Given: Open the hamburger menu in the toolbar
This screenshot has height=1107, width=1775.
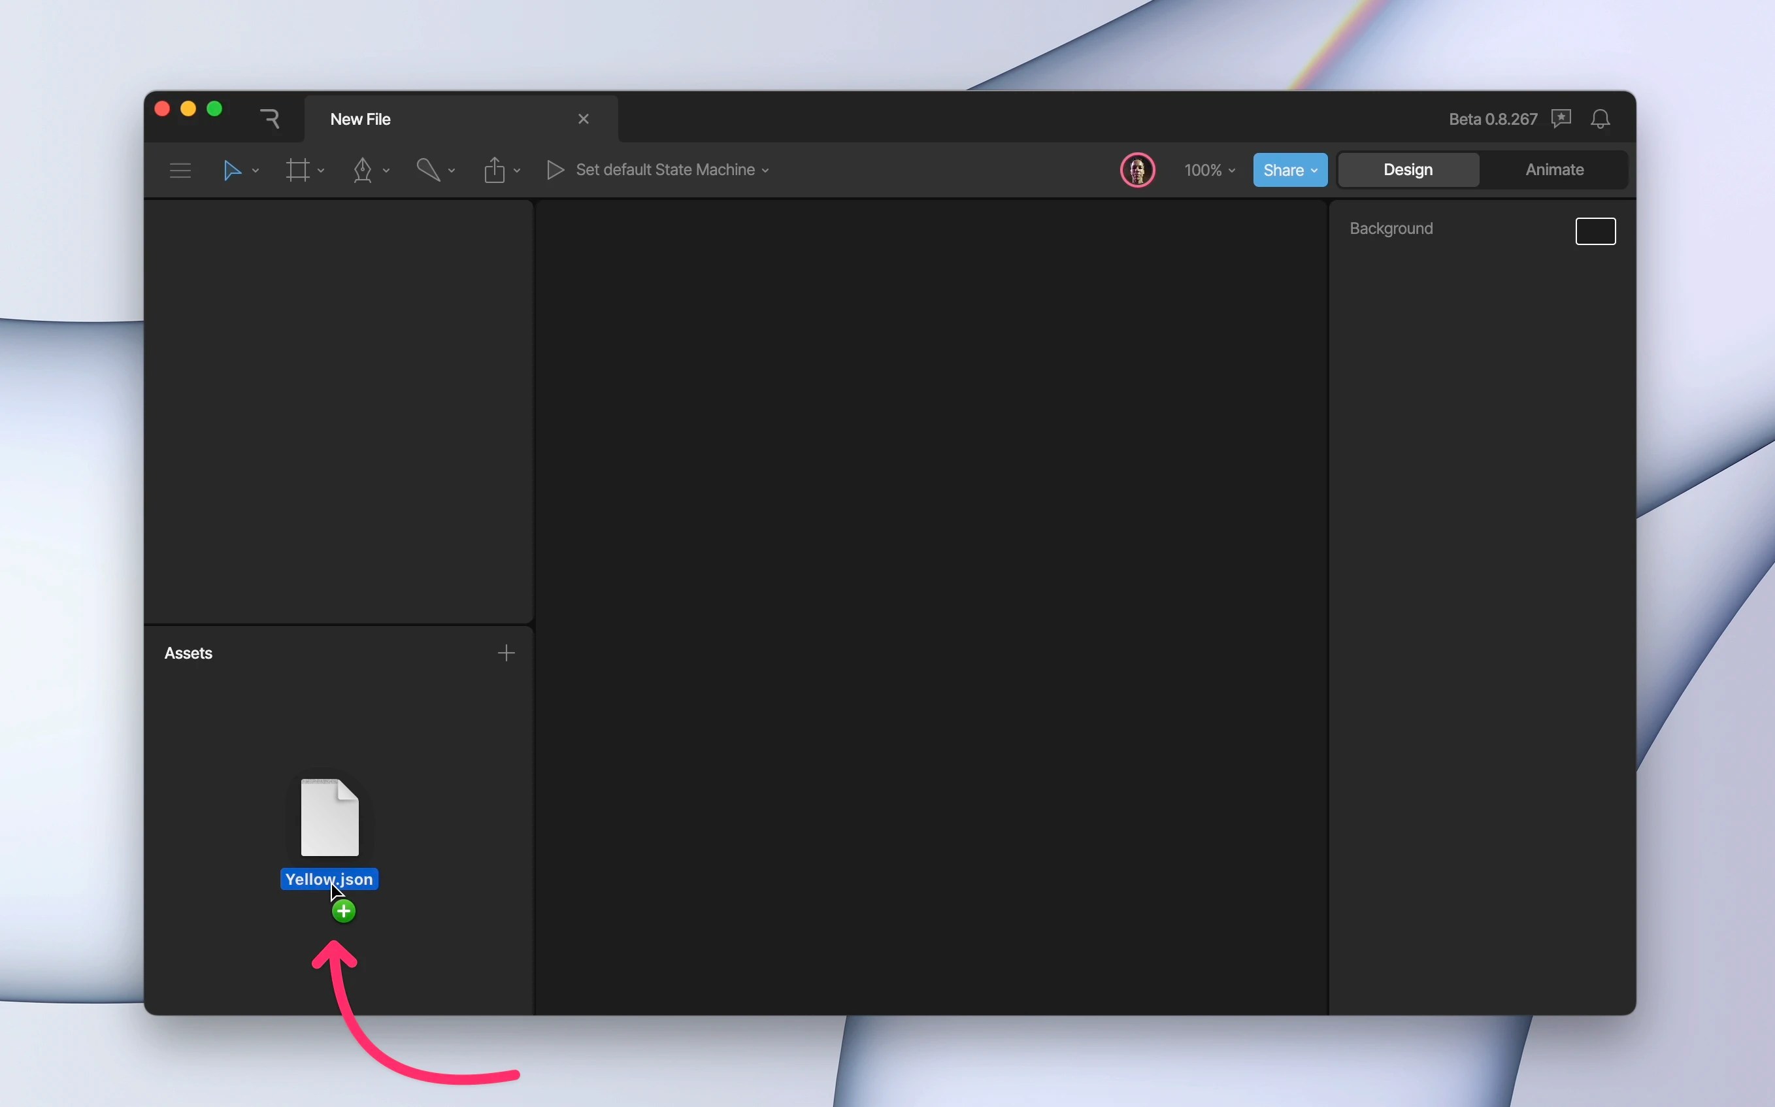Looking at the screenshot, I should pyautogui.click(x=180, y=169).
